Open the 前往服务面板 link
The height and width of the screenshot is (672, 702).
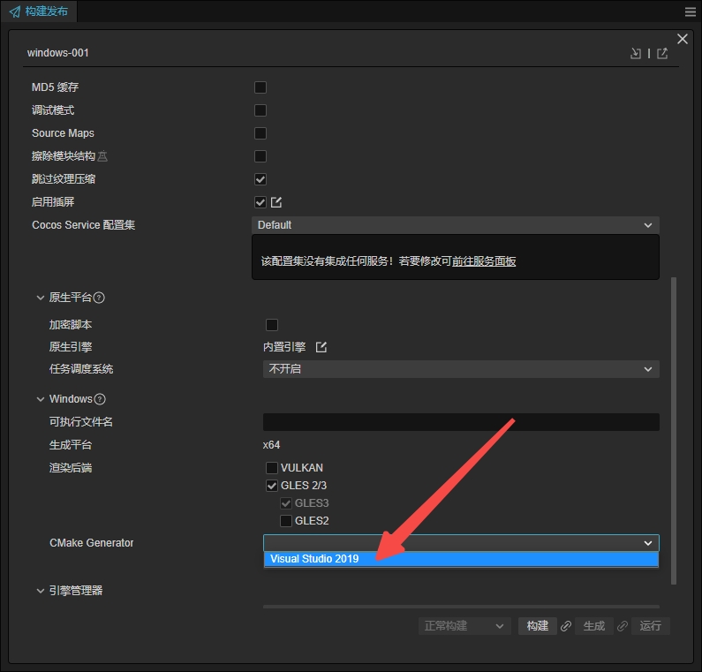tap(484, 261)
